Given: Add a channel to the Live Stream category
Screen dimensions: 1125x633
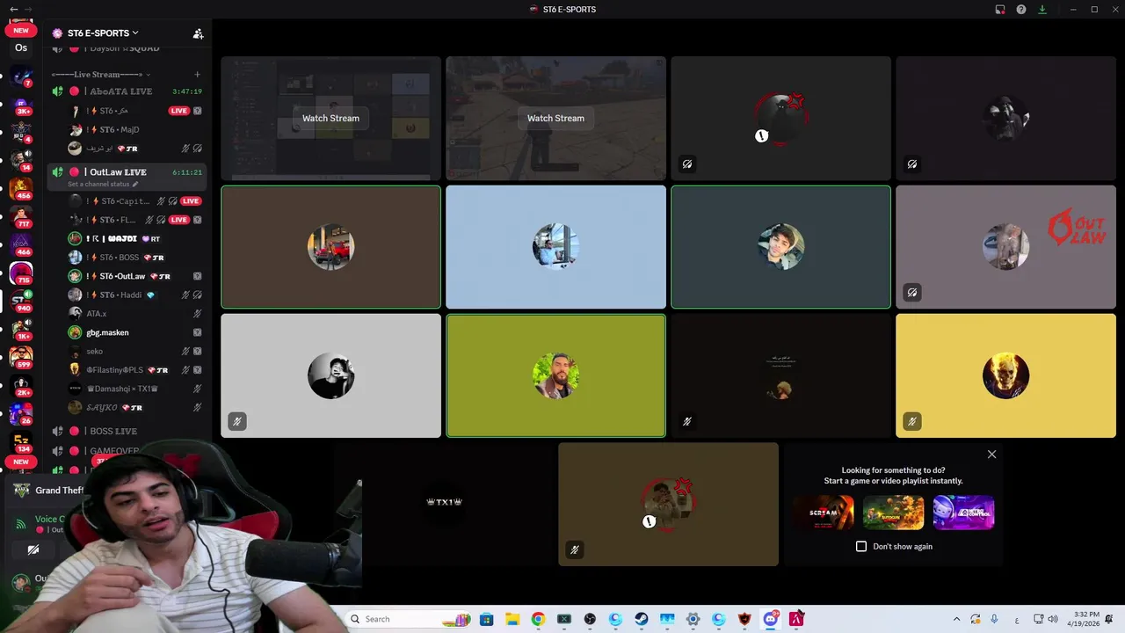Looking at the screenshot, I should [x=198, y=75].
